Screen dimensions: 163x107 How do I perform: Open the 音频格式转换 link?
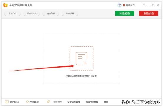(92, 102)
